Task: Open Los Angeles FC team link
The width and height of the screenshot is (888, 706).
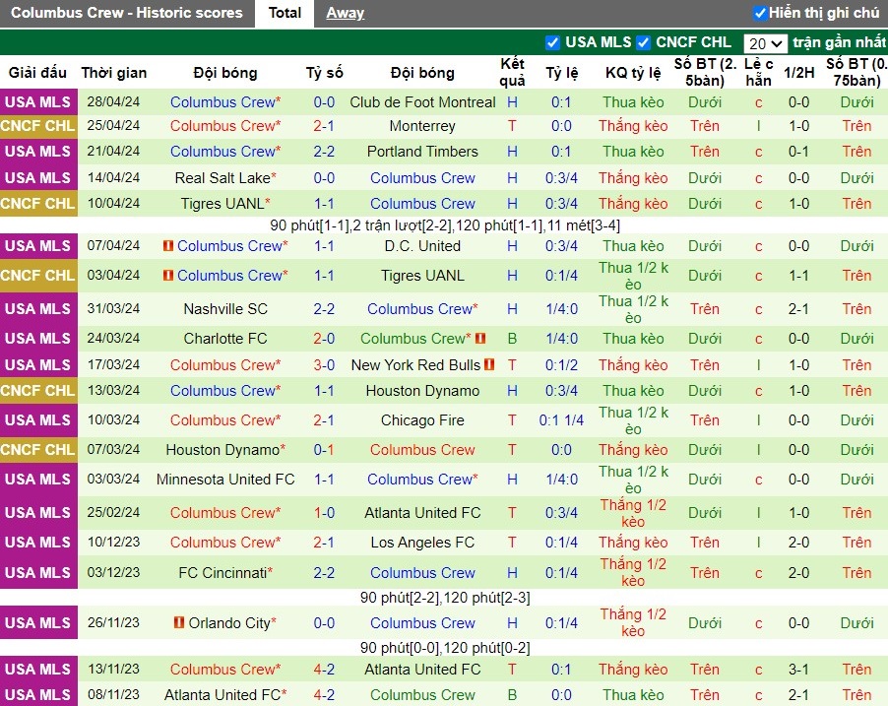Action: (422, 543)
